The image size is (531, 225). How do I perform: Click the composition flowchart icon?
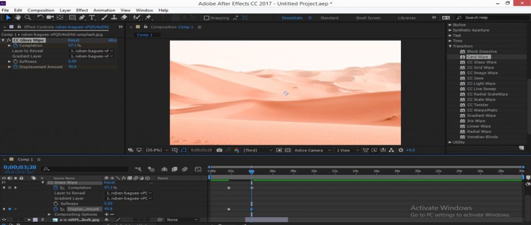tap(392, 150)
